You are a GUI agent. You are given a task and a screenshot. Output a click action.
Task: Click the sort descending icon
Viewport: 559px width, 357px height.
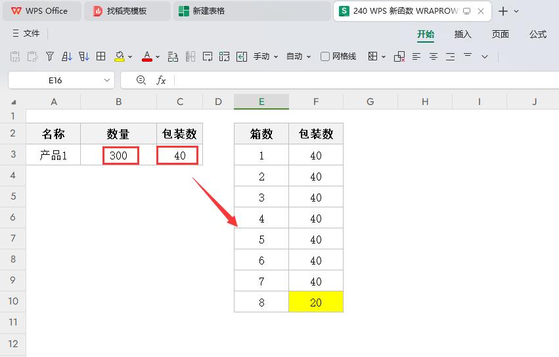[x=83, y=57]
